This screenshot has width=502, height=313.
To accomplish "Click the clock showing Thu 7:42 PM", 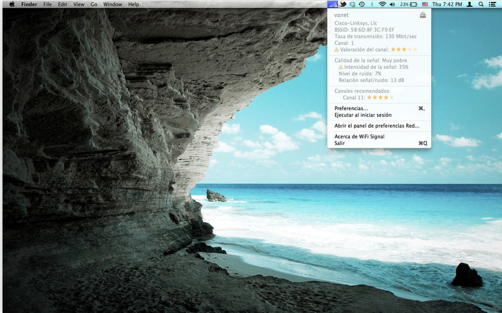I will [x=447, y=4].
